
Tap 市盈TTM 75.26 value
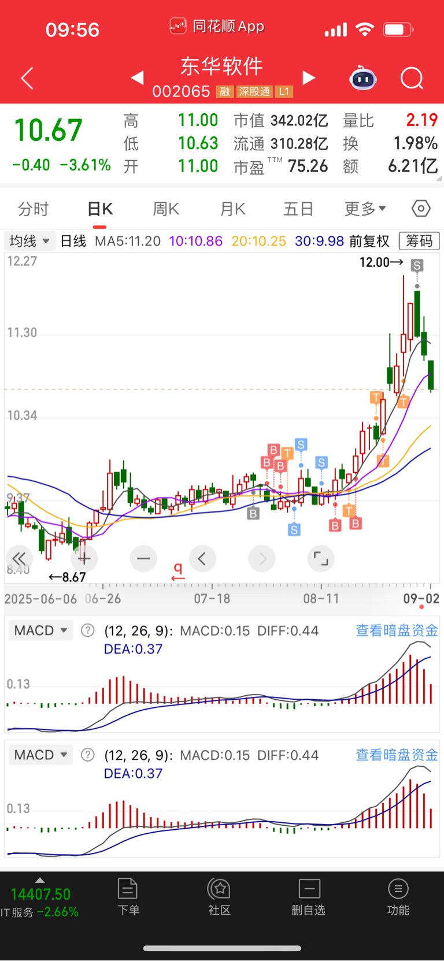pos(308,166)
